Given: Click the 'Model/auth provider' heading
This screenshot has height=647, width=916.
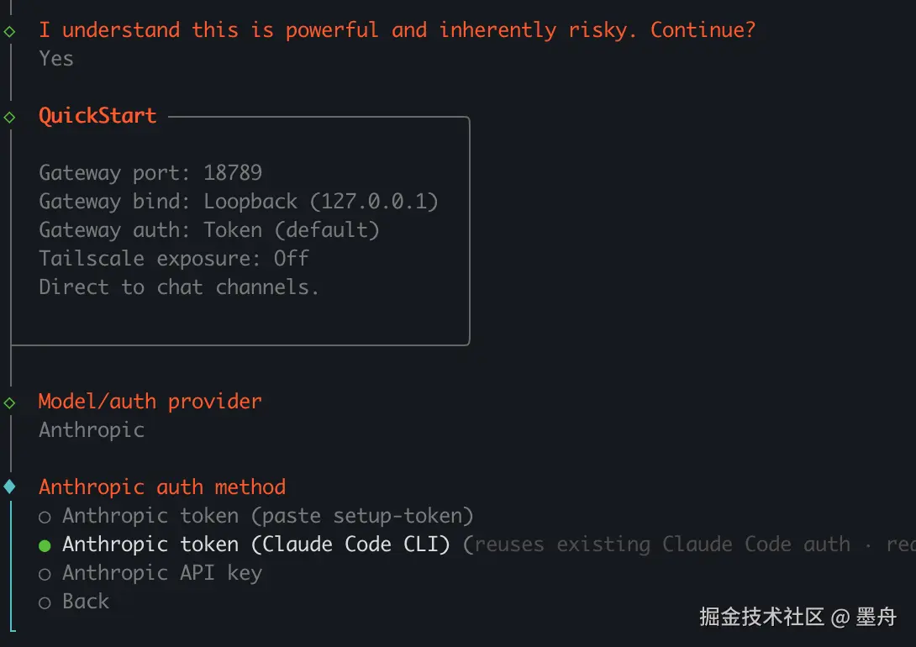Looking at the screenshot, I should coord(150,401).
